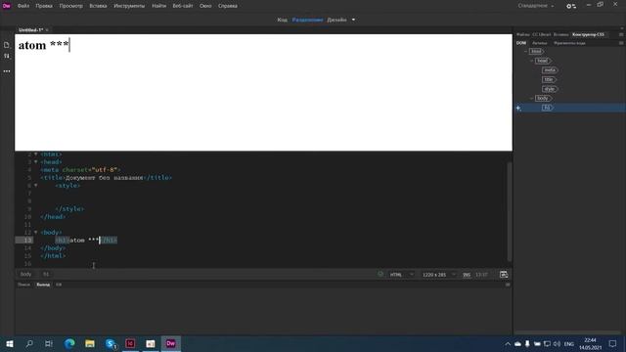Open Windows Start menu
Screen dimensions: 626x352
pyautogui.click(x=10, y=343)
